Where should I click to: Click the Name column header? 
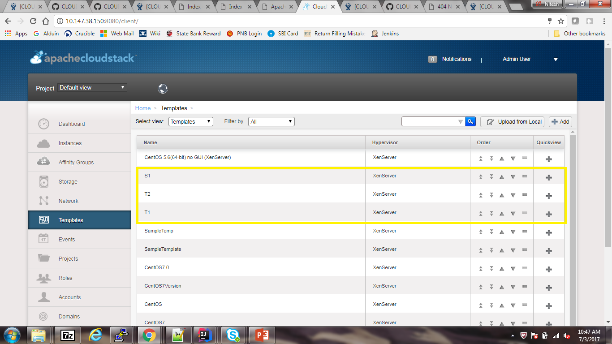pos(251,142)
